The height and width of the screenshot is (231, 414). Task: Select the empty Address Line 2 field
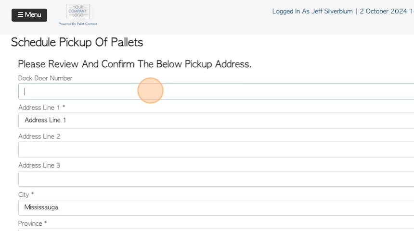pos(216,150)
